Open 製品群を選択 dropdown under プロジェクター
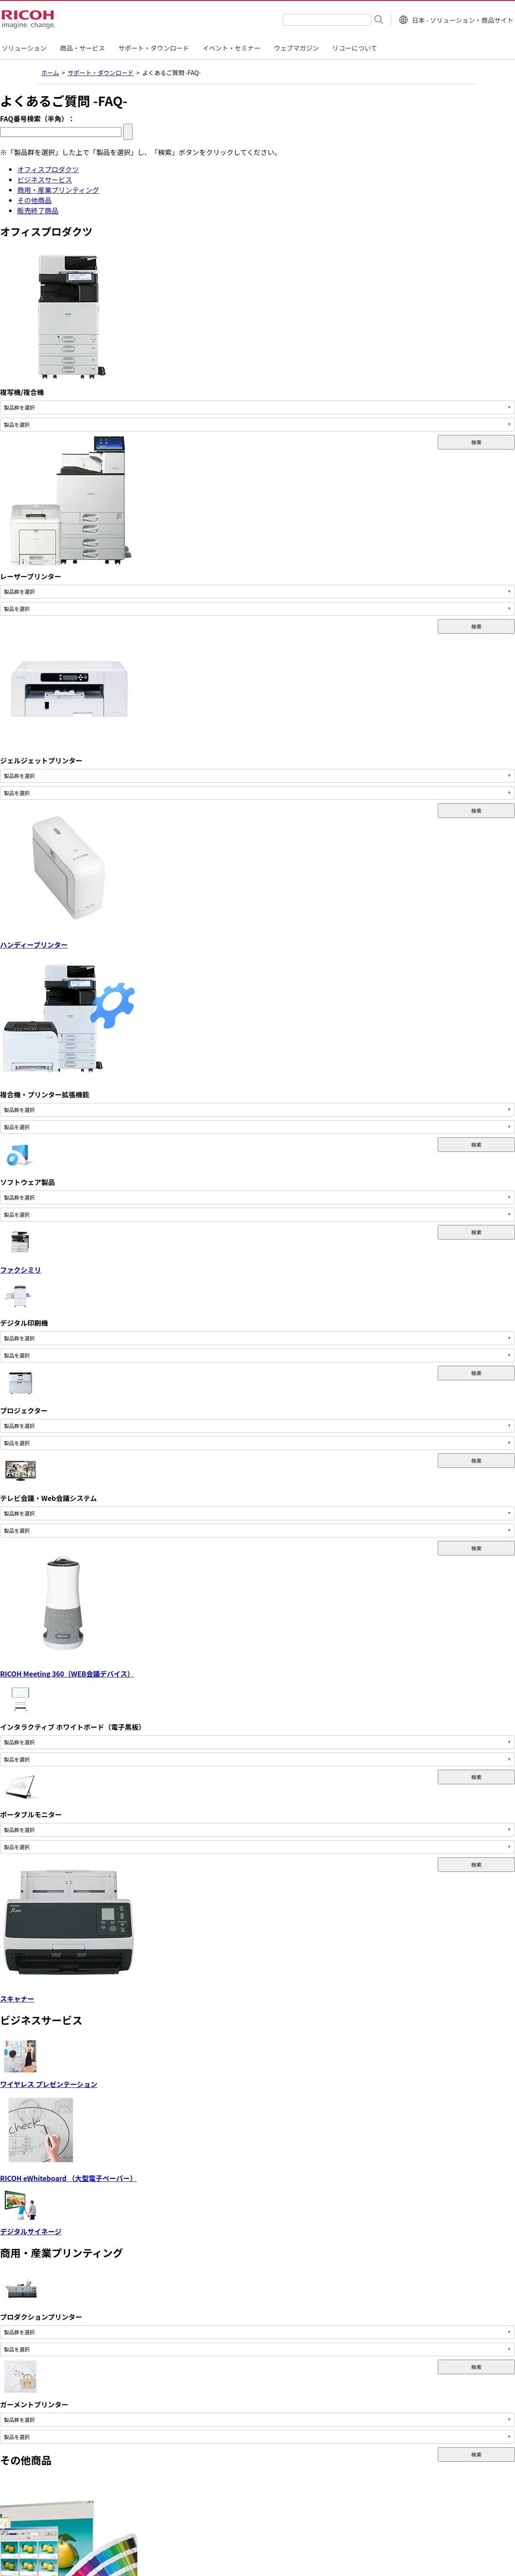Screen dimensions: 515x2576 coord(257,1425)
